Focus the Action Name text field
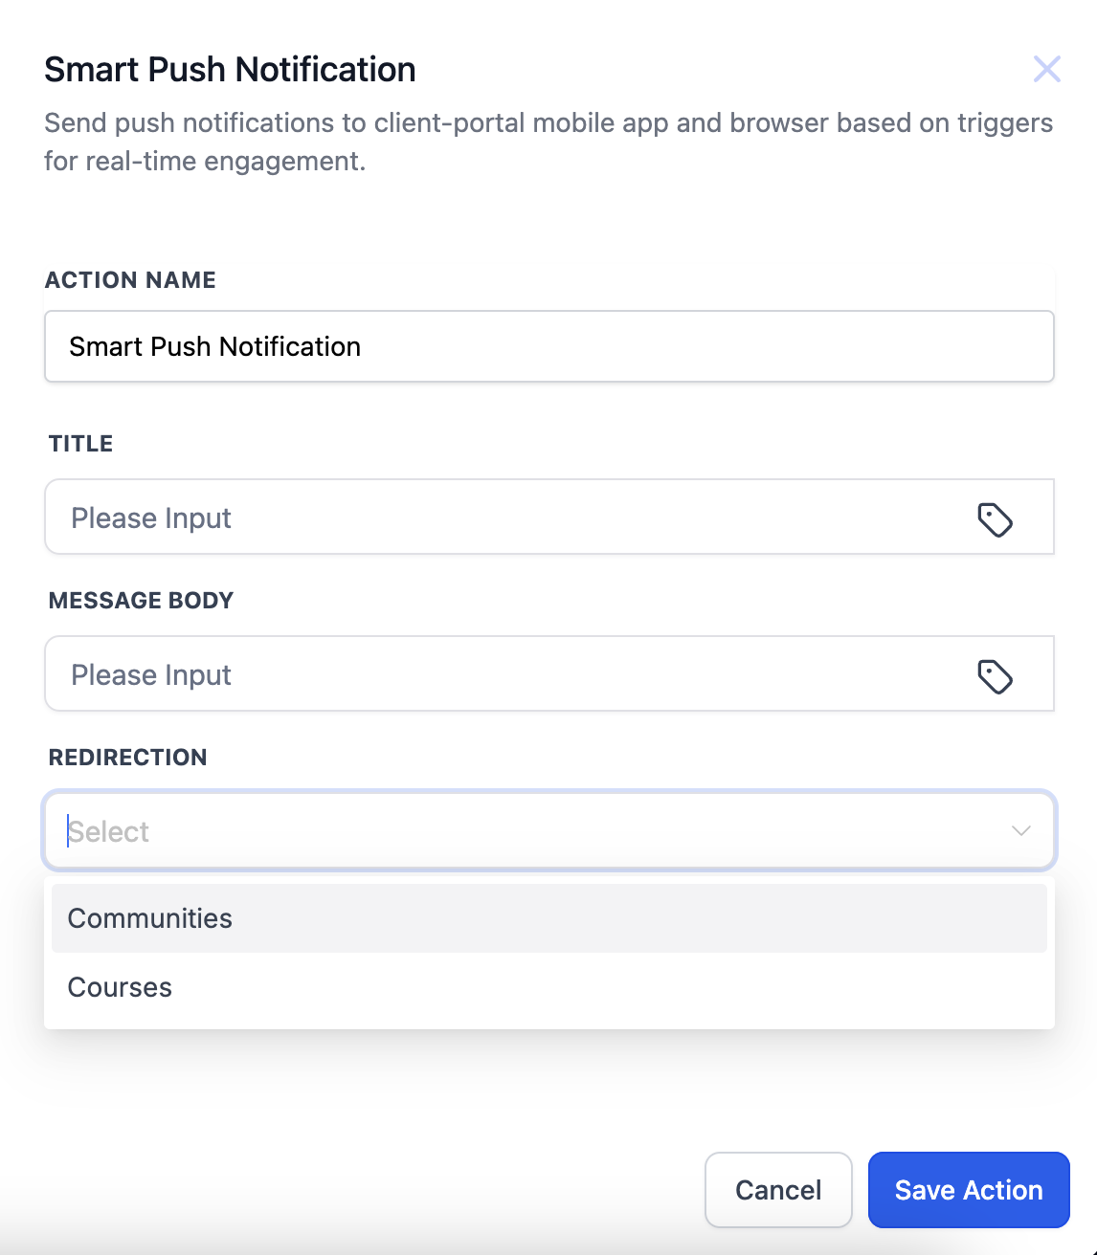This screenshot has width=1097, height=1255. tap(548, 346)
